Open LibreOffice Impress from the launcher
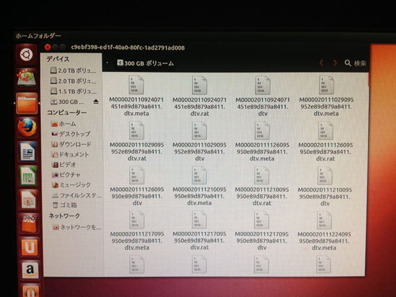This screenshot has height=297, width=396. click(28, 199)
